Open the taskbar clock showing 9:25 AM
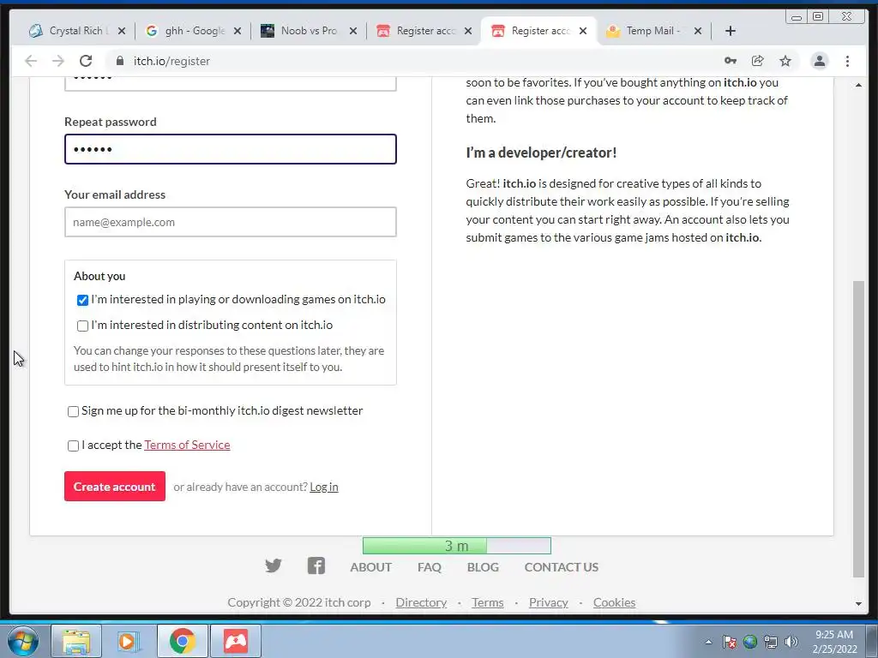 pyautogui.click(x=834, y=642)
